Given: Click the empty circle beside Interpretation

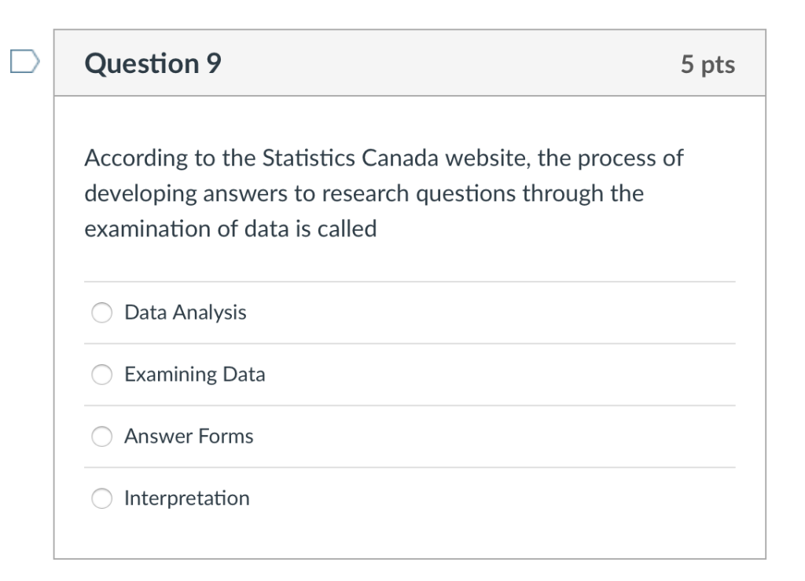Looking at the screenshot, I should [101, 498].
